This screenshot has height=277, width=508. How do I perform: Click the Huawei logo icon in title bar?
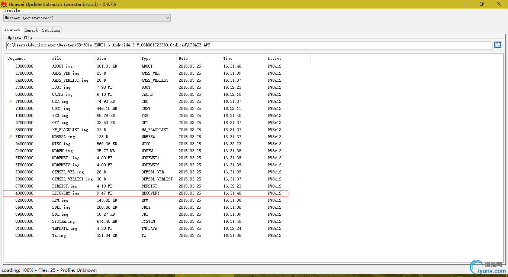[4, 4]
